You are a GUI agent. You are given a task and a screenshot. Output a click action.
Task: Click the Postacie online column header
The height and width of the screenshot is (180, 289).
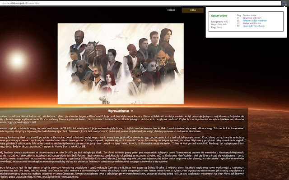(x=249, y=15)
